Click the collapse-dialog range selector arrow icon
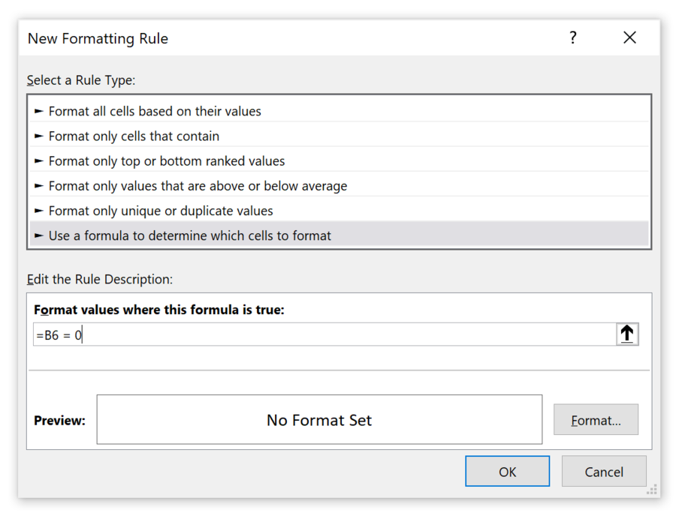This screenshot has width=676, height=519. click(627, 334)
